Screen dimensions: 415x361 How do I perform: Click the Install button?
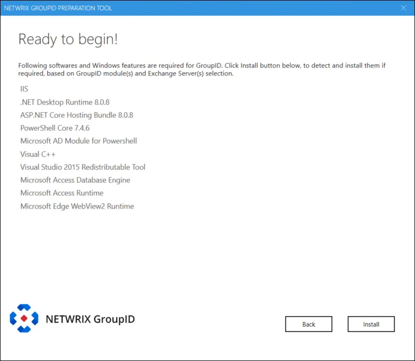(371, 324)
